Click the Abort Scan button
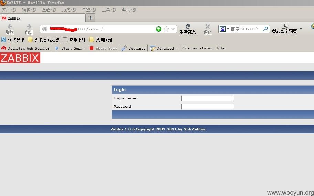This screenshot has width=314, height=196. (x=103, y=48)
